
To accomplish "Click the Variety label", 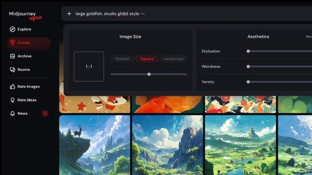I will (208, 82).
